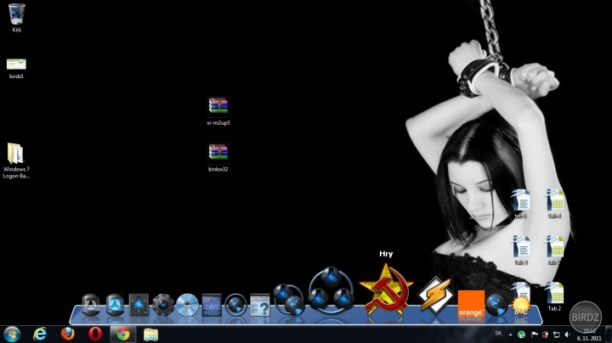612x343 pixels.
Task: Launch Opera from the taskbar
Action: tap(95, 335)
